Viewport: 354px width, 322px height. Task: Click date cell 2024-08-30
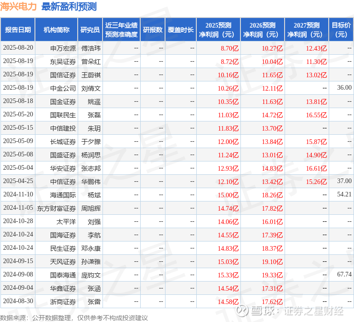18,301
